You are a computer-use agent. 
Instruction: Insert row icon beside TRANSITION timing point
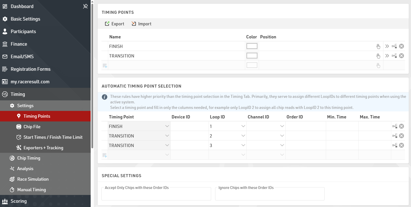tap(394, 56)
